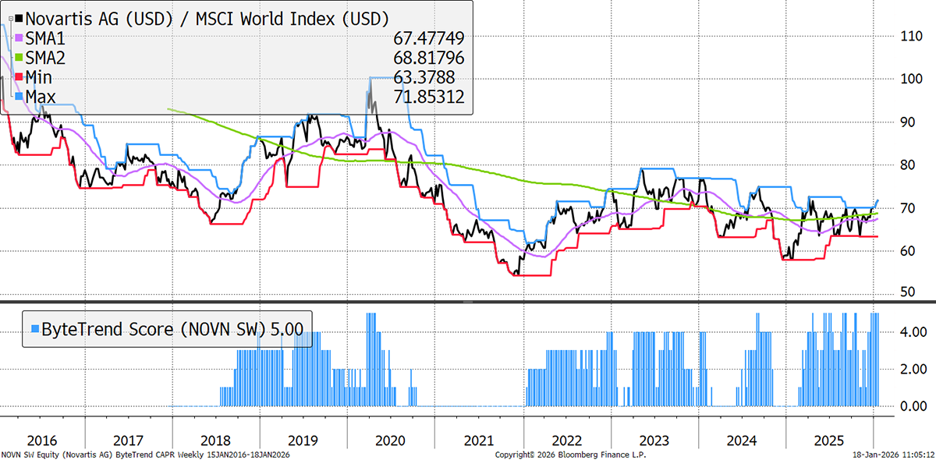This screenshot has width=936, height=460.
Task: Click the 2025 label on the time axis
Action: (x=828, y=439)
